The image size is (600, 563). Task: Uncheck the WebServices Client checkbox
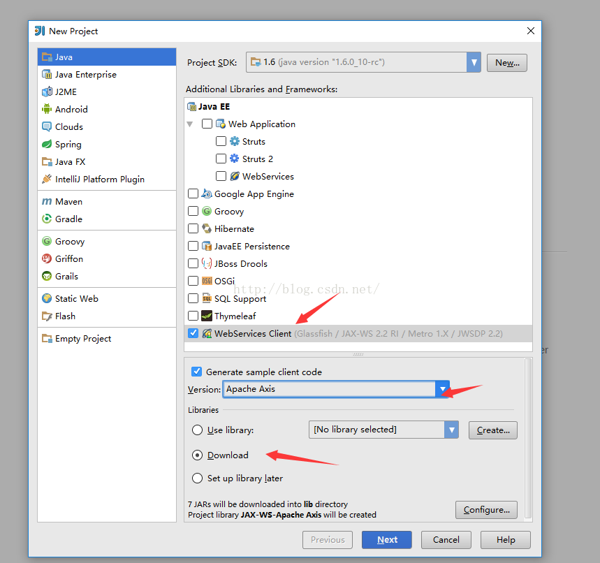[193, 333]
